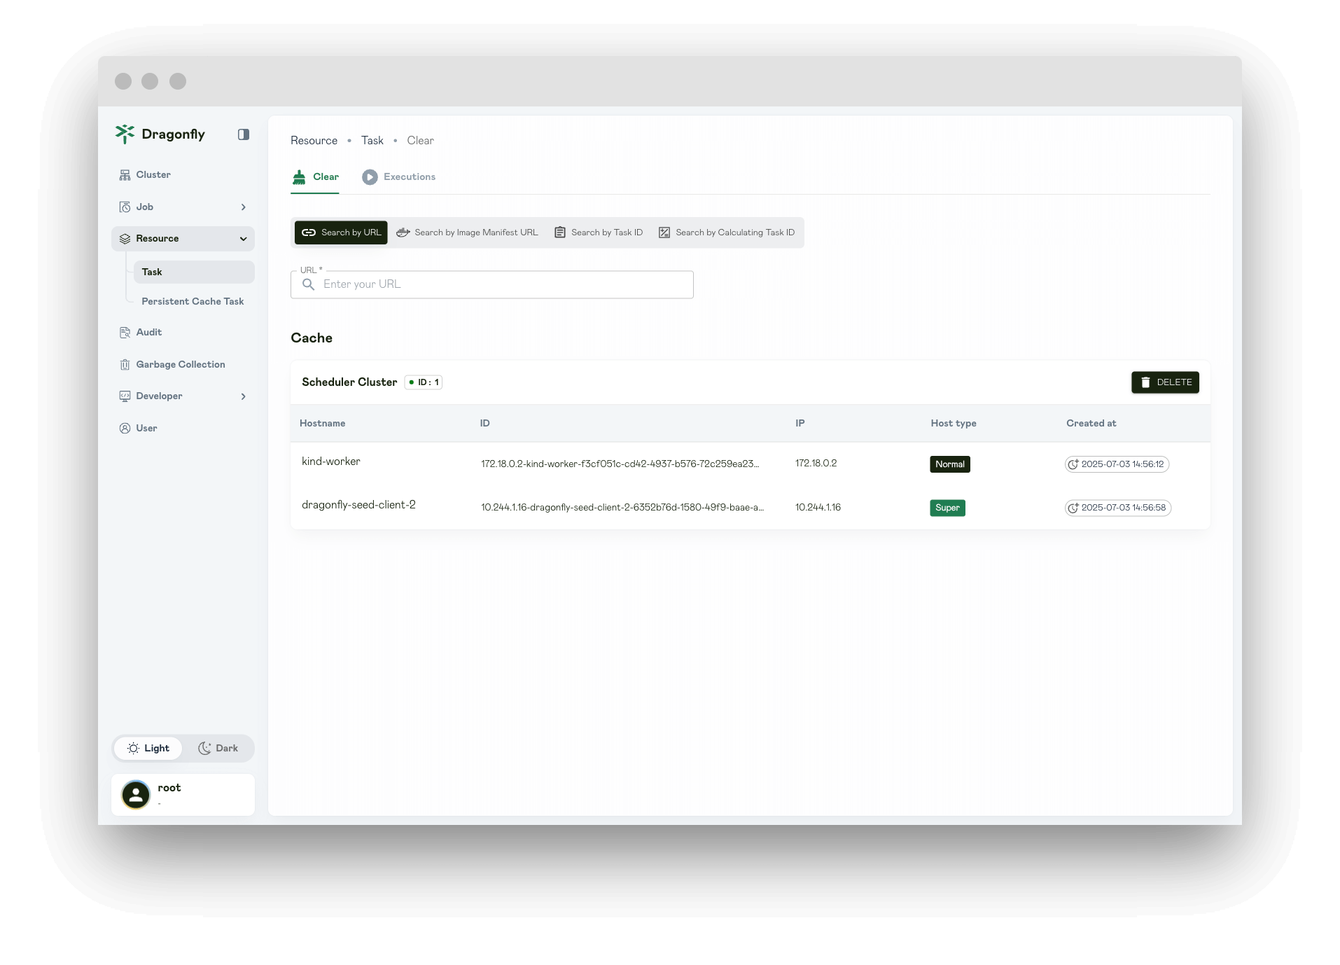The image size is (1340, 965).
Task: Expand the Job section
Action: point(243,207)
